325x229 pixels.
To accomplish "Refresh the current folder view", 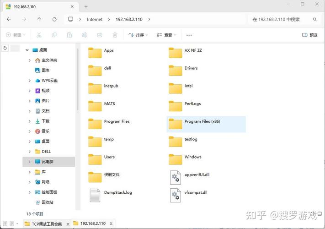I will tap(54, 19).
